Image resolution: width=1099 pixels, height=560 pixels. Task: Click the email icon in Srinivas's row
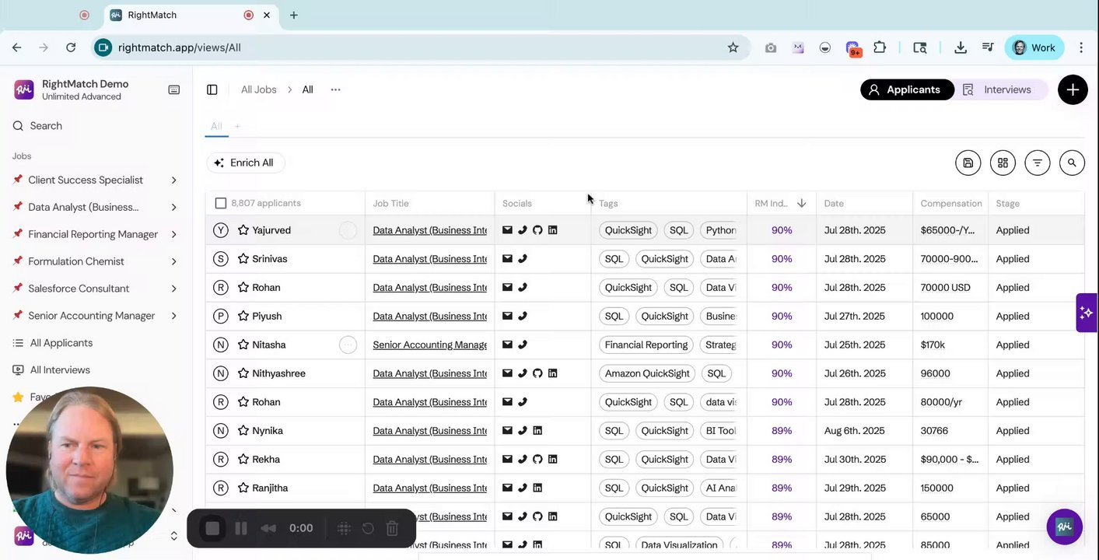(507, 259)
